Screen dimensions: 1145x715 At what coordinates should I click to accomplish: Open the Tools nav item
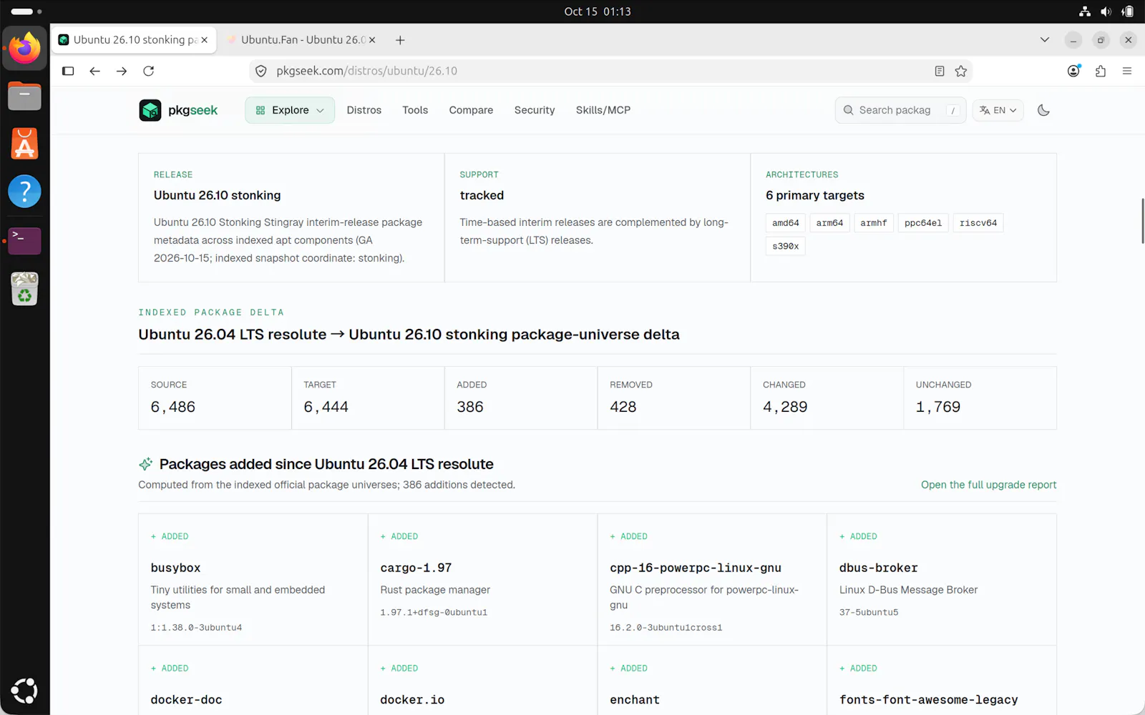[415, 110]
